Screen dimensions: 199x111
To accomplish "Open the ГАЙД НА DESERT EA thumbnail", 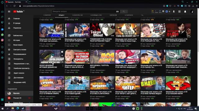I will pos(128,30).
